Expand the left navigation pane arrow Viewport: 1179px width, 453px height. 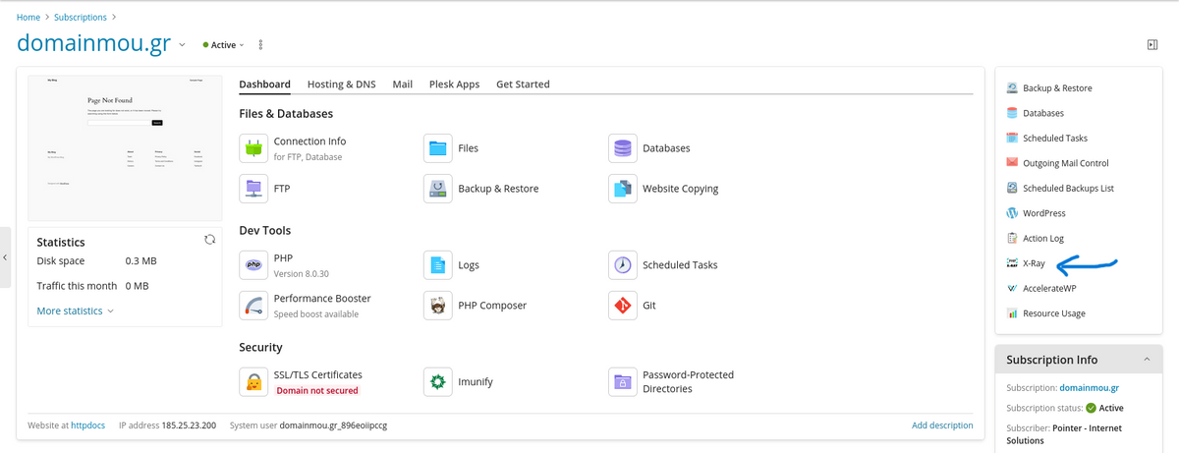point(5,257)
